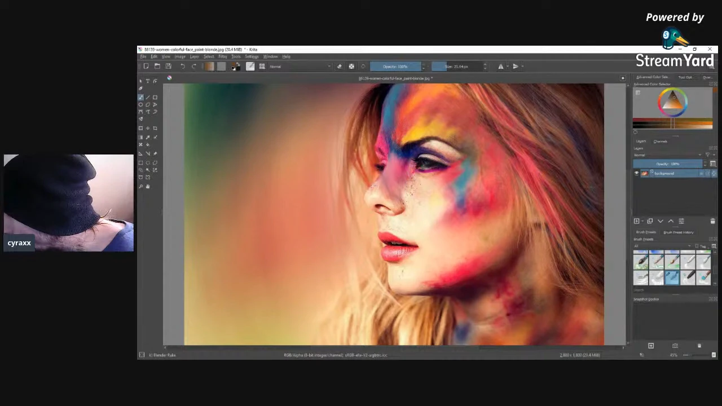The height and width of the screenshot is (406, 722).
Task: Add a new paint layer
Action: [x=637, y=222]
